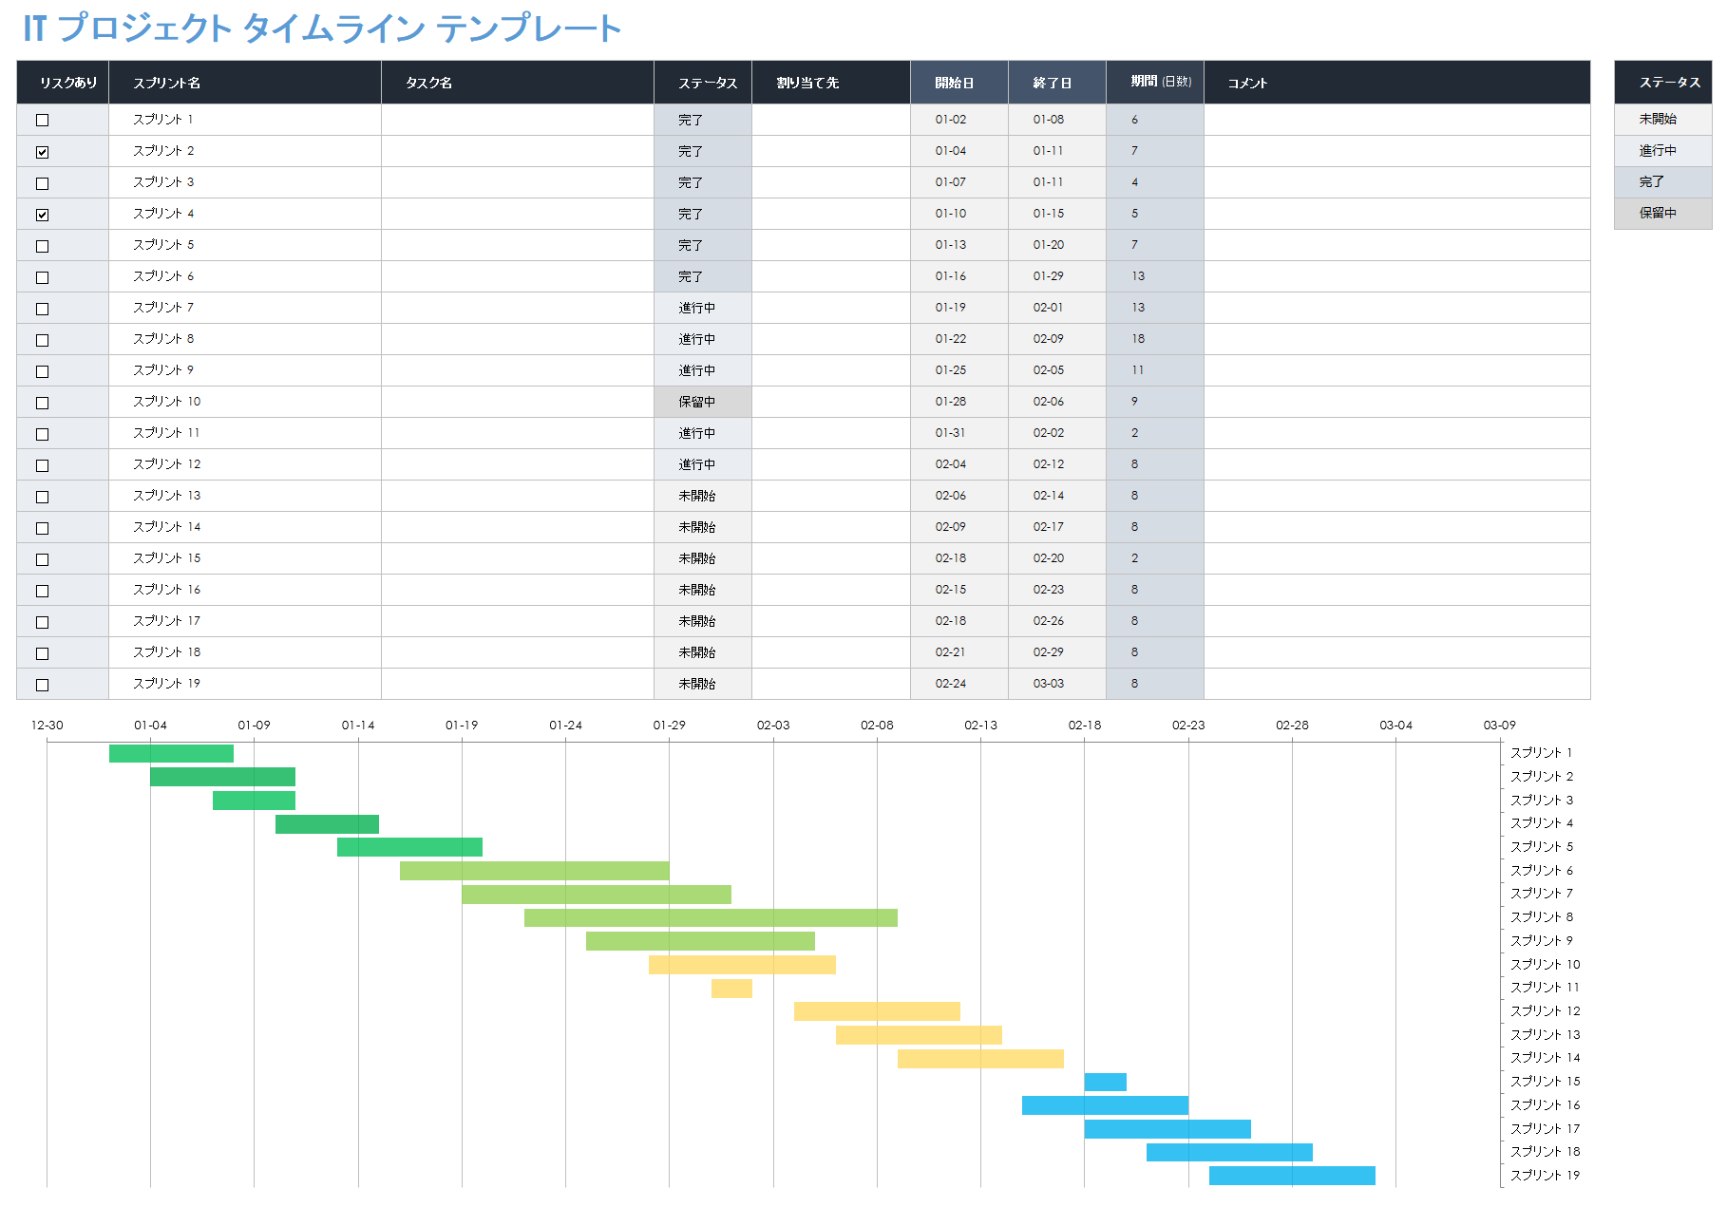Open the status cell for スプリント 19
Viewport: 1727px width, 1207px height.
[x=703, y=684]
